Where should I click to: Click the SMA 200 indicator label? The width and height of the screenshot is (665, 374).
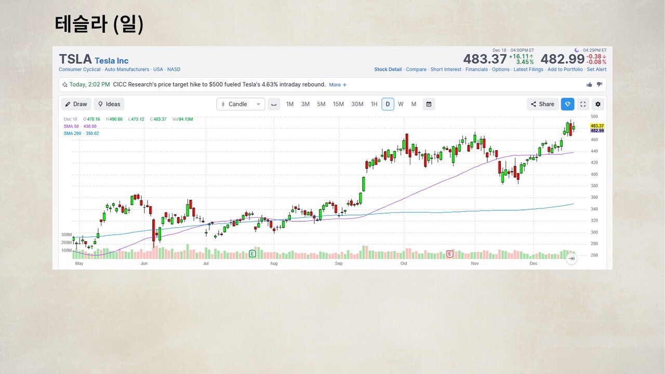(x=81, y=133)
